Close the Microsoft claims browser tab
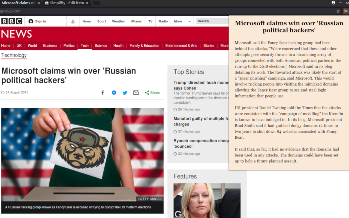The image size is (349, 218). (x=38, y=3)
